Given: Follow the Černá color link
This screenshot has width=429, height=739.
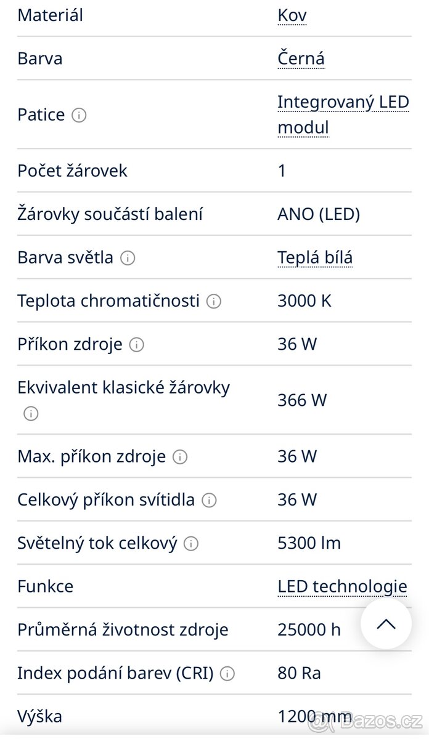Looking at the screenshot, I should (x=301, y=59).
